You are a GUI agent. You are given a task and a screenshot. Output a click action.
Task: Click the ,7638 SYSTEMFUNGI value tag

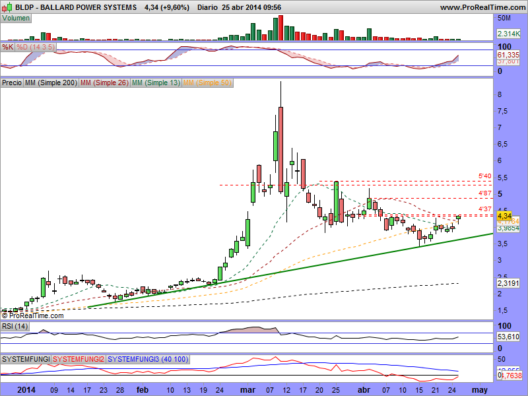(511, 375)
